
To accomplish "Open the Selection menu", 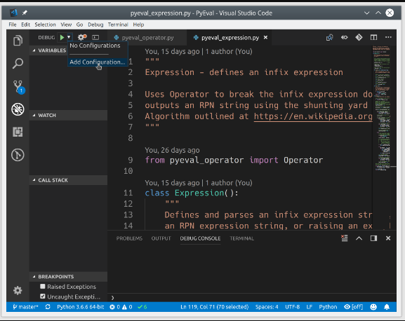I will (x=45, y=25).
